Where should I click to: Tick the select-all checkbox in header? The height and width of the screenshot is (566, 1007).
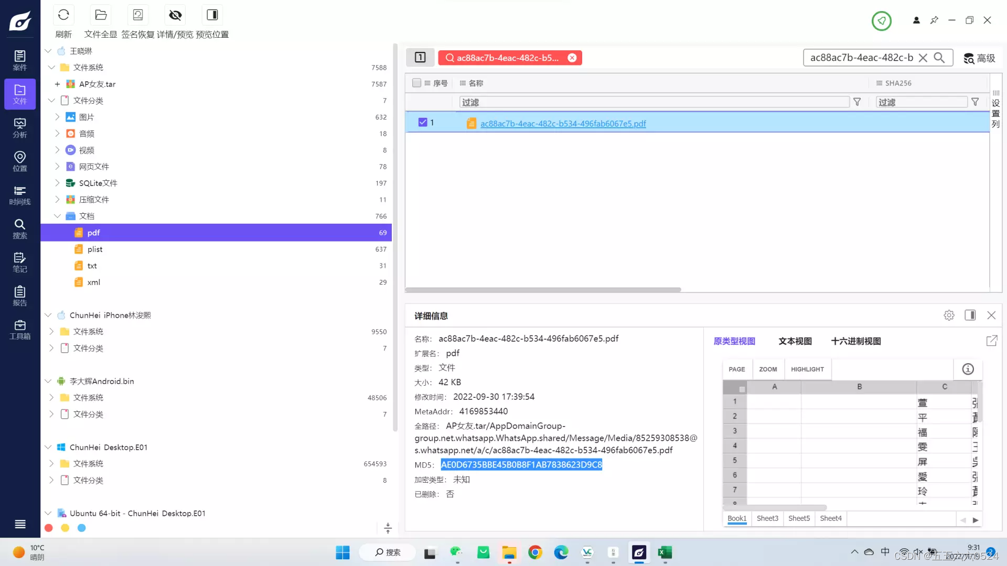point(416,83)
